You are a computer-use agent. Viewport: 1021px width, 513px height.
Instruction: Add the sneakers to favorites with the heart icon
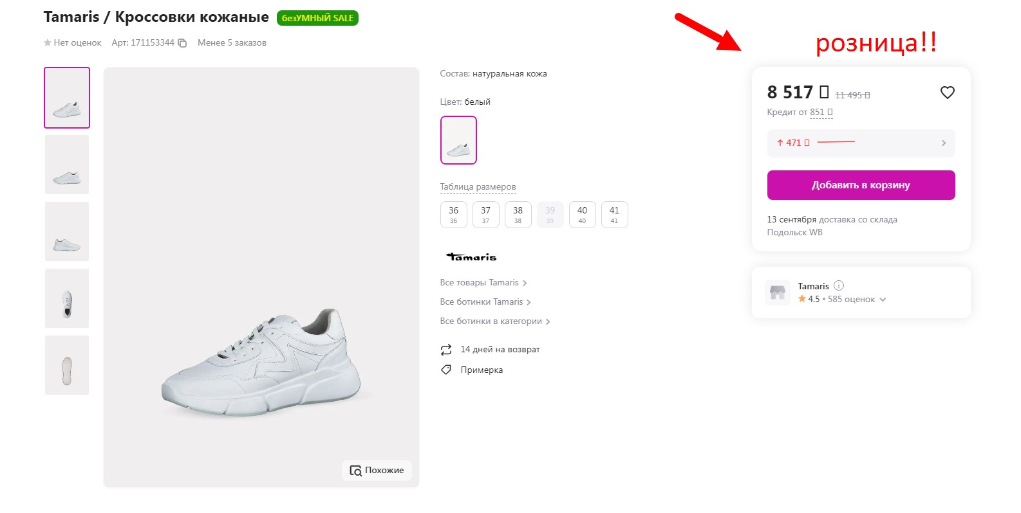pyautogui.click(x=947, y=93)
